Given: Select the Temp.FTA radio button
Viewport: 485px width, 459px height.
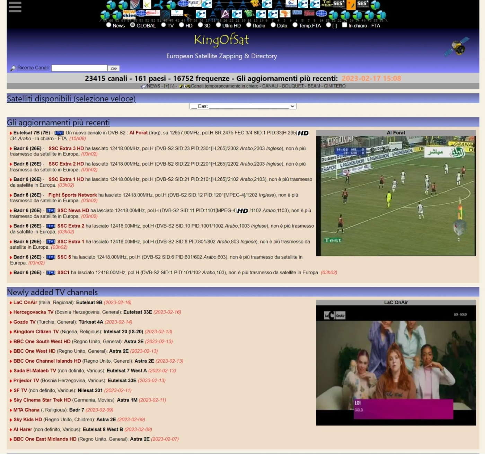Looking at the screenshot, I should pyautogui.click(x=295, y=25).
